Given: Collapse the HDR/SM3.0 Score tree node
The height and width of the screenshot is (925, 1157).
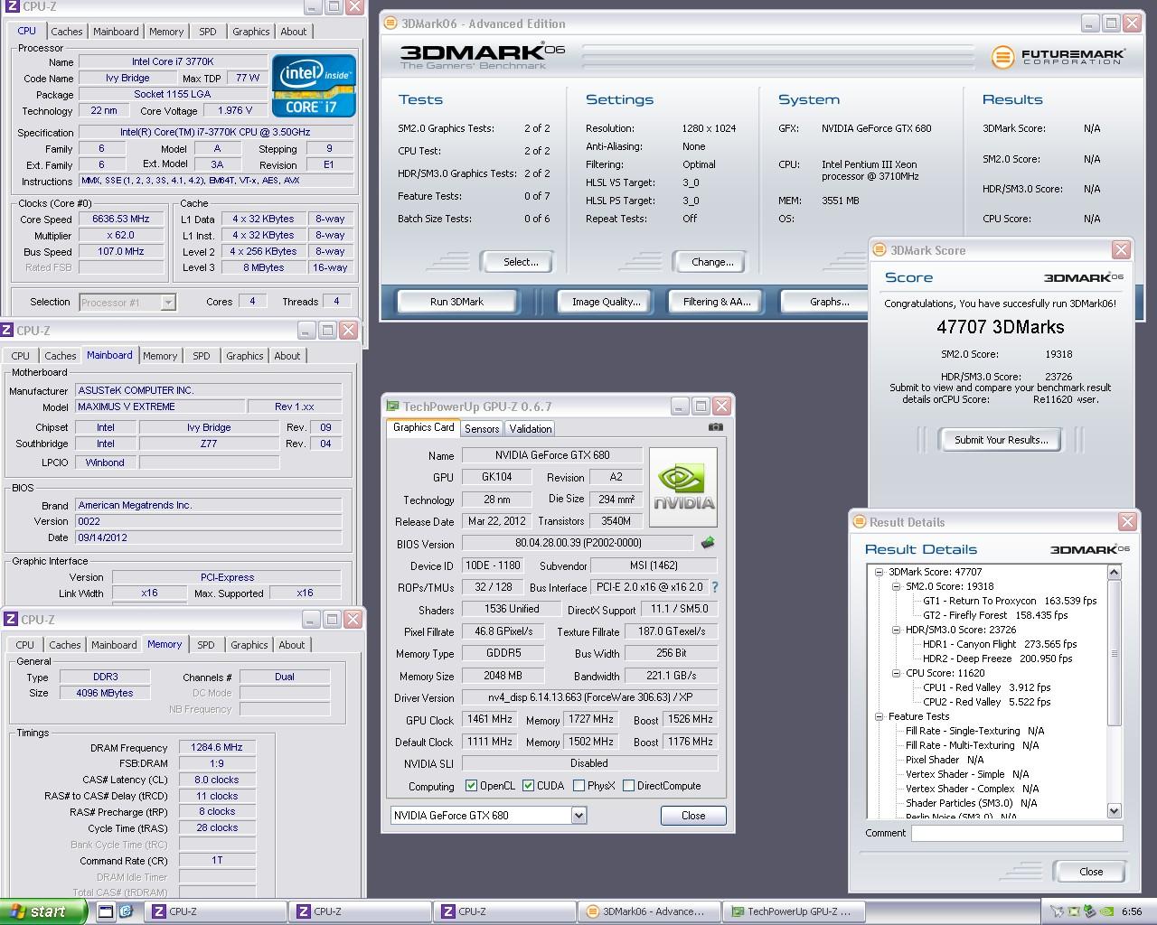Looking at the screenshot, I should click(896, 630).
